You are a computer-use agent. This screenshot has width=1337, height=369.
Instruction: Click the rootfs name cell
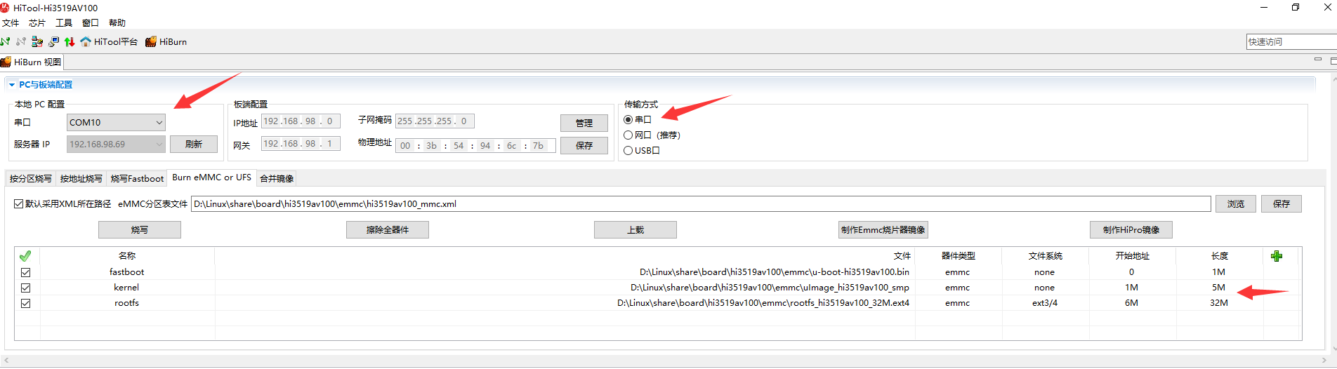coord(126,303)
